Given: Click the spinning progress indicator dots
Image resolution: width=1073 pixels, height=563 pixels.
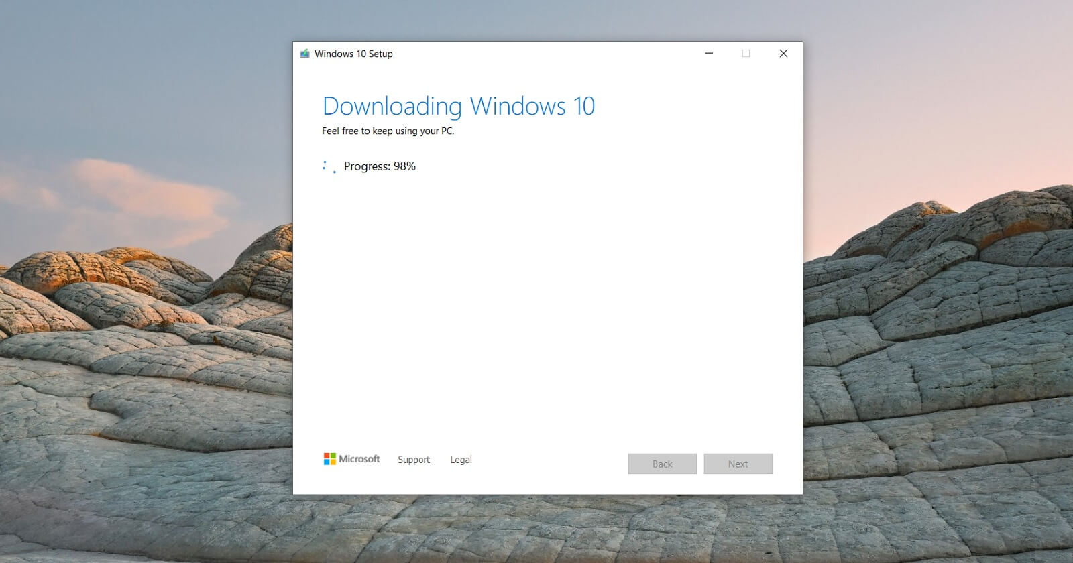Looking at the screenshot, I should (x=329, y=167).
